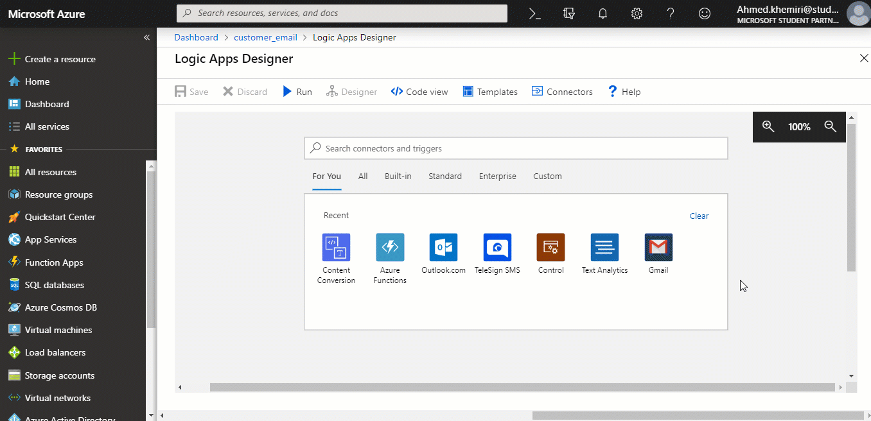Open designer Help

pos(624,92)
